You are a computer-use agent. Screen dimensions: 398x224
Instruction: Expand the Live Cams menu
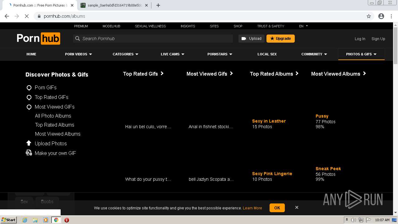pos(173,54)
